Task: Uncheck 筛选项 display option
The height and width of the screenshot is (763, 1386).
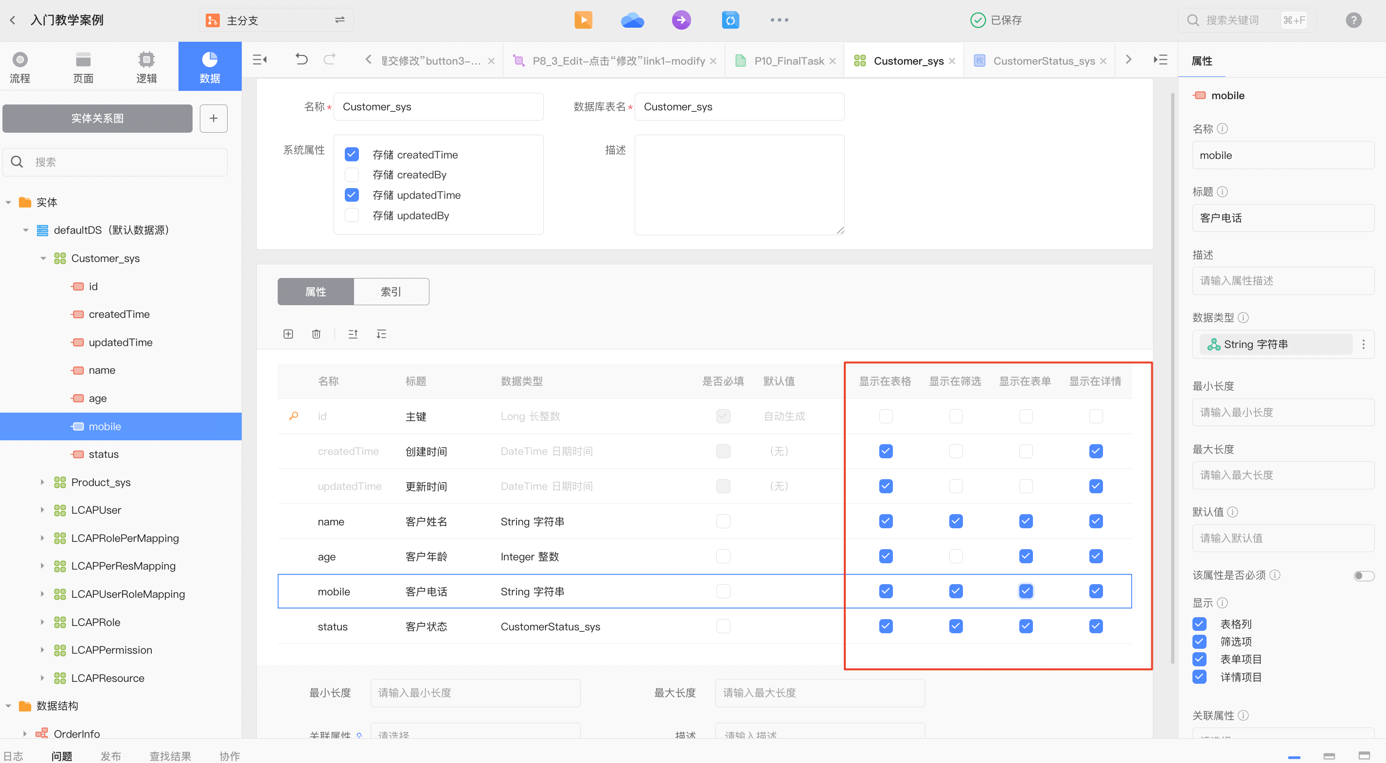Action: (x=1199, y=642)
